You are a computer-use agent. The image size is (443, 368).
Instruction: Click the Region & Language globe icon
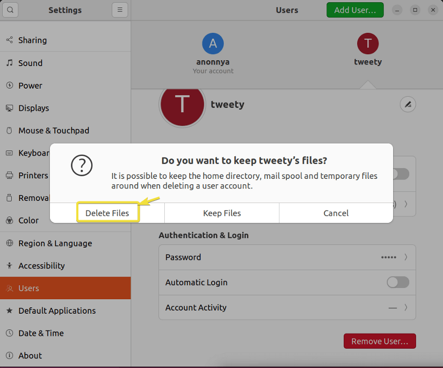click(x=10, y=243)
